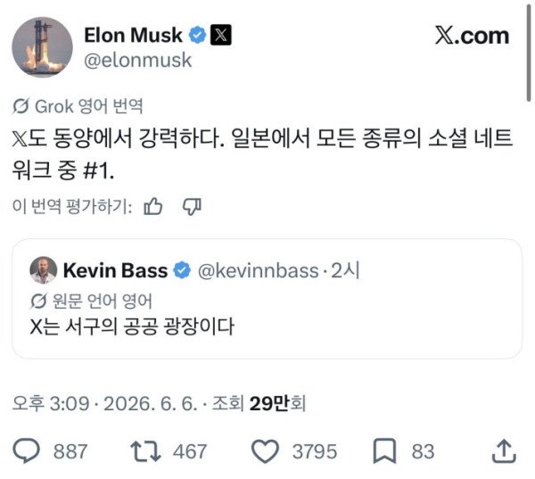Rate the translation with thumbs up
The image size is (535, 479).
coord(152,206)
